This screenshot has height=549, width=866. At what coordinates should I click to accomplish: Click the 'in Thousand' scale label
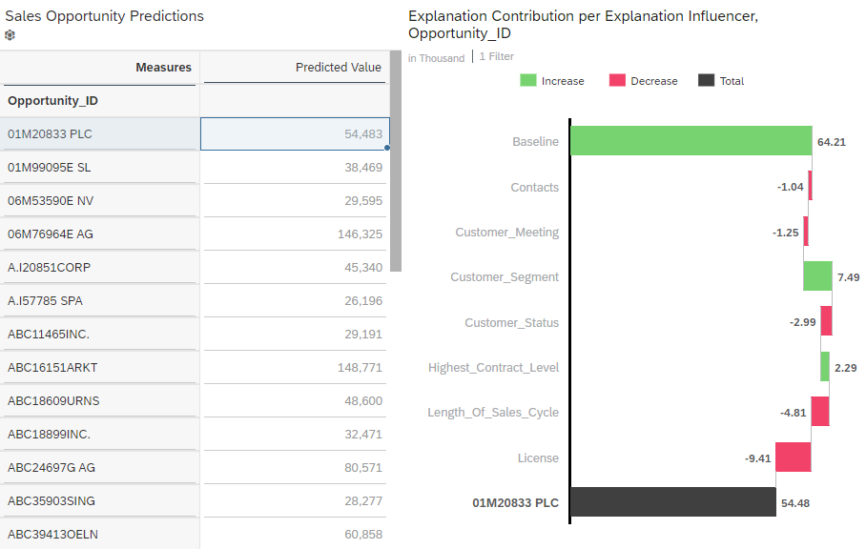[436, 58]
